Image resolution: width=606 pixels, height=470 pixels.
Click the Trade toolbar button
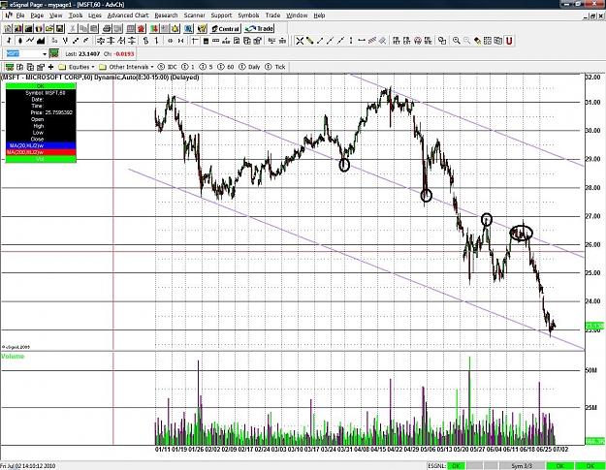click(259, 28)
